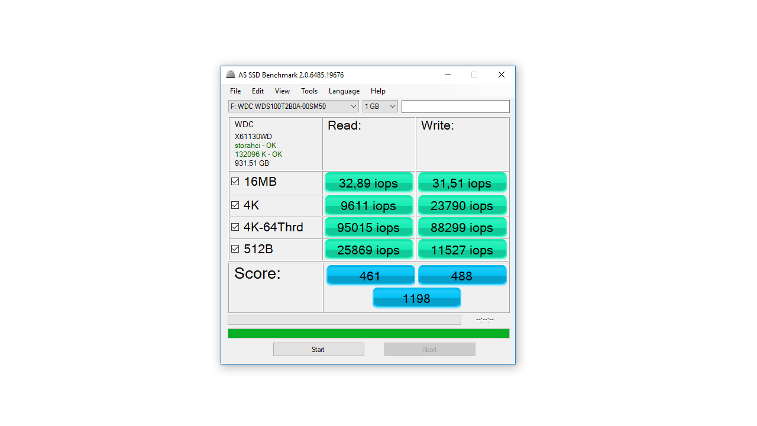Click the 4K-64Thrd read result 95015 iops

[368, 227]
